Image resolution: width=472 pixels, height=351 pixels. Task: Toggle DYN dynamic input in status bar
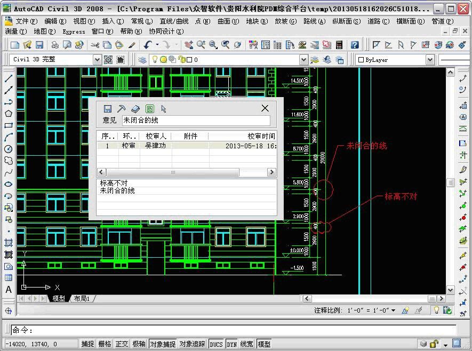click(x=231, y=344)
